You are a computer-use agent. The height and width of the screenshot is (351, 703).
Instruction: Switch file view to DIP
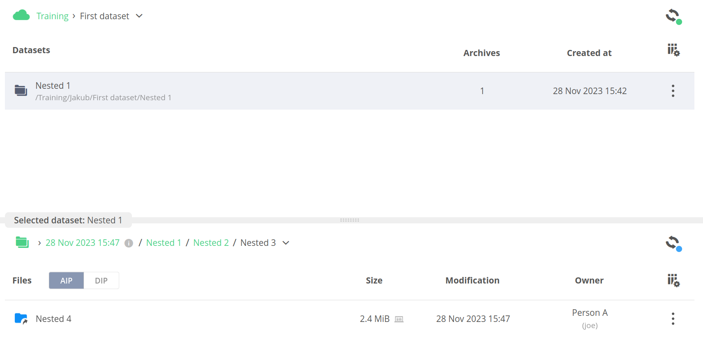coord(101,281)
